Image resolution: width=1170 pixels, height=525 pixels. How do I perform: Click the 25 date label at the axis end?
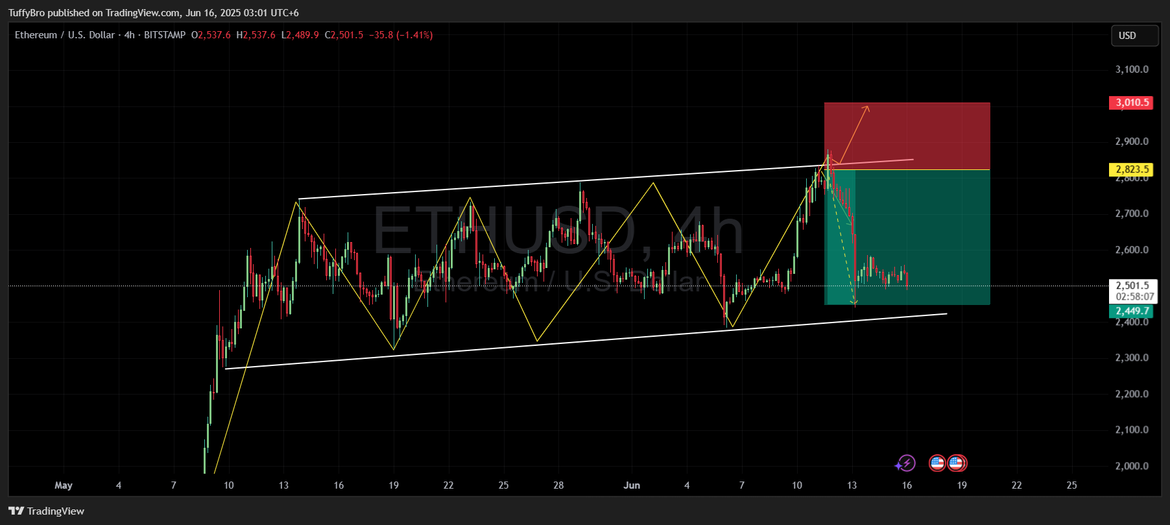pyautogui.click(x=1071, y=485)
